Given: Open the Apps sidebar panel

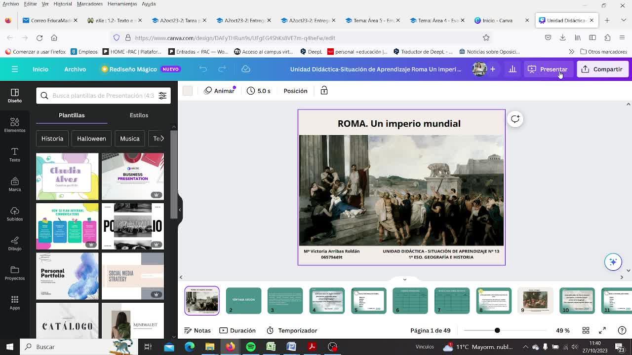Looking at the screenshot, I should pos(15,303).
